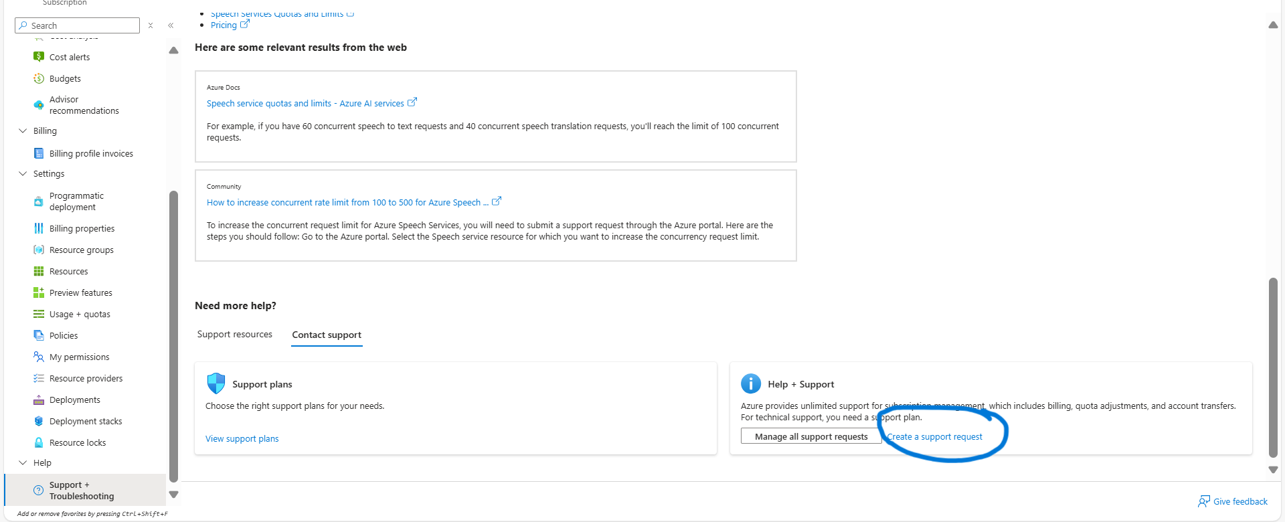Clear the sidebar search with X icon
The image size is (1285, 522).
click(x=151, y=25)
